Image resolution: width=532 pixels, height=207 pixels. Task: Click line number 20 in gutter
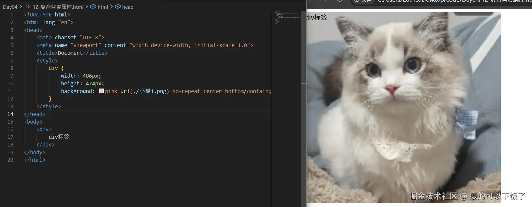click(10, 160)
